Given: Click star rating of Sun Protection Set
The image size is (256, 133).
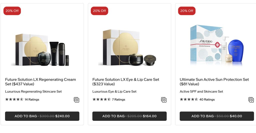Looking at the screenshot, I should 189,99.
